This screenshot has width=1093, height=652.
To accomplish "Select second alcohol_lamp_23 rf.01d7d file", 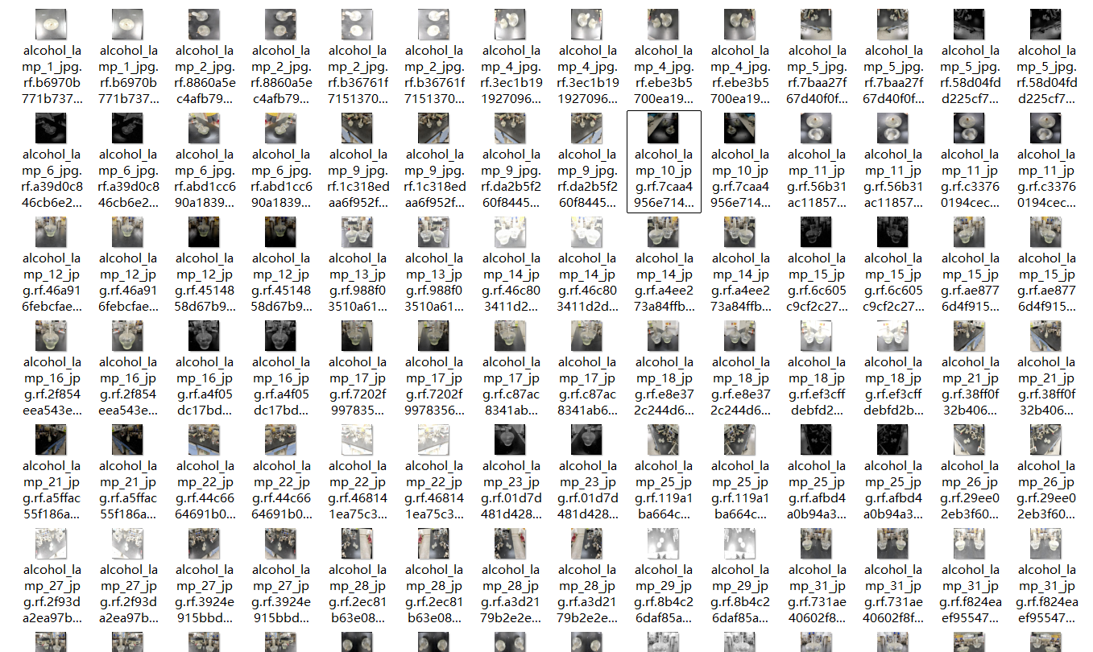I will pyautogui.click(x=587, y=473).
